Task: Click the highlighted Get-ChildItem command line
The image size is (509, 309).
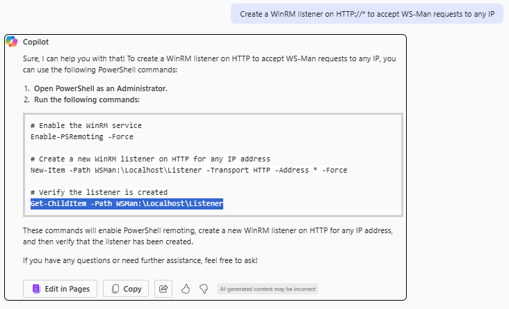Action: click(127, 203)
